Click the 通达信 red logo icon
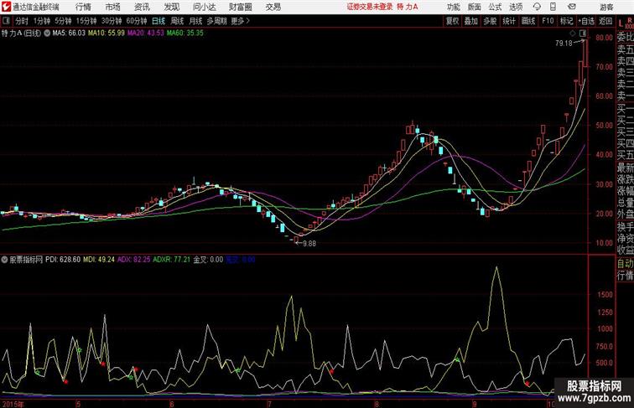The image size is (634, 408). coord(6,7)
